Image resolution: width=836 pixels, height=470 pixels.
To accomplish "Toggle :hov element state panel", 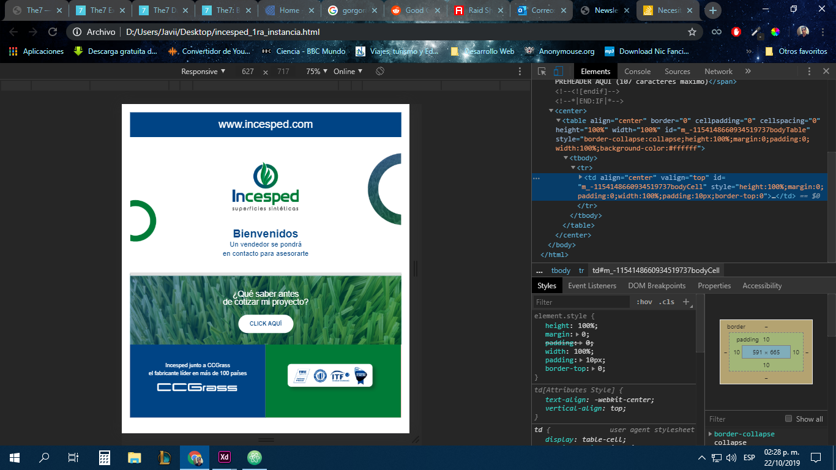I will click(644, 302).
